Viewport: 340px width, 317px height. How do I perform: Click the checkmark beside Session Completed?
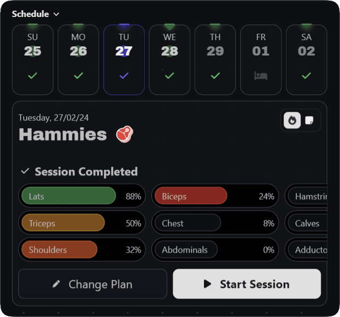[24, 171]
